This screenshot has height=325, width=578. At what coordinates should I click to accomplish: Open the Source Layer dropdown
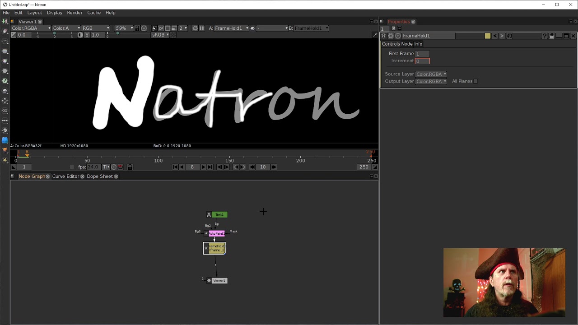(431, 74)
